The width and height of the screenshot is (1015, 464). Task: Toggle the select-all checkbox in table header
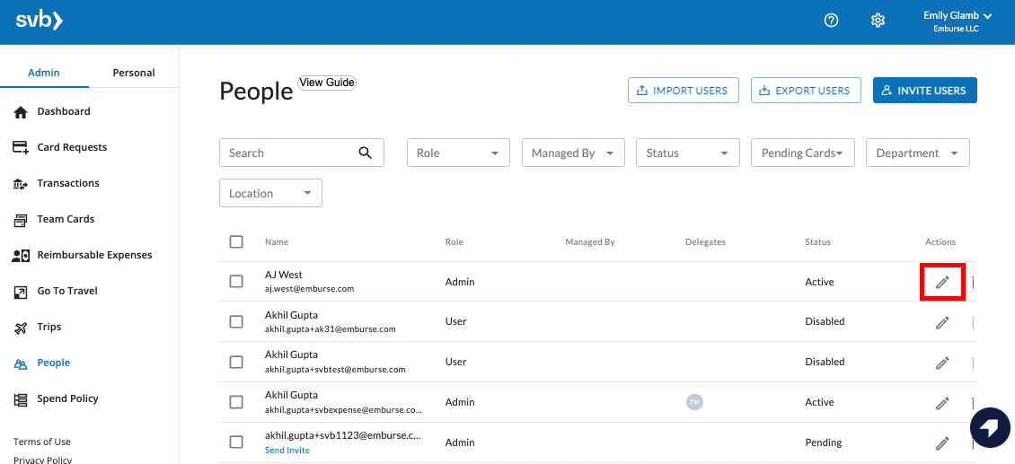pyautogui.click(x=236, y=241)
